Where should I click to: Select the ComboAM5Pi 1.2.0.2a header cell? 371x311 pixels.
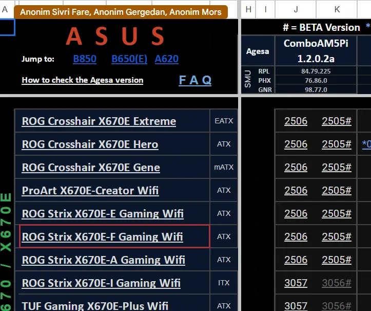click(316, 51)
